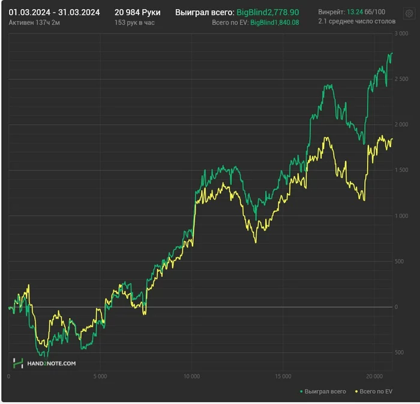The image size is (420, 404).
Task: Click the y-axis label 1 000
Action: pyautogui.click(x=401, y=216)
